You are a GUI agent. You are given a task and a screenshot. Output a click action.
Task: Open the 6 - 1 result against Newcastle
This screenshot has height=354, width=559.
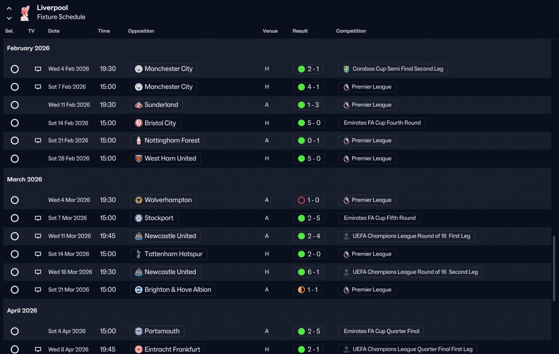(308, 272)
